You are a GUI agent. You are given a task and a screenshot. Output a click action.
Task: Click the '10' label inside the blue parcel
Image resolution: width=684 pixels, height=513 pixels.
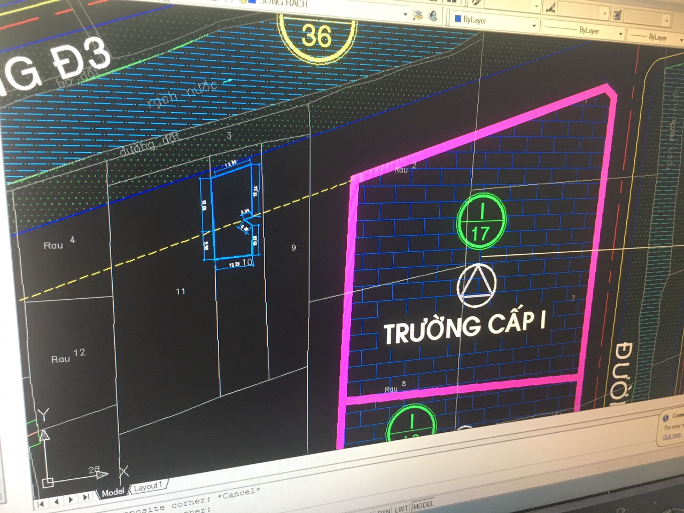247,262
